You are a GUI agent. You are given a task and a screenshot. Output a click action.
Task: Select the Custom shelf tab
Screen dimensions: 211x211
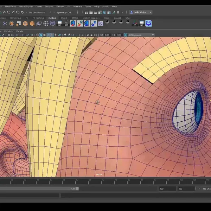(x=52, y=18)
